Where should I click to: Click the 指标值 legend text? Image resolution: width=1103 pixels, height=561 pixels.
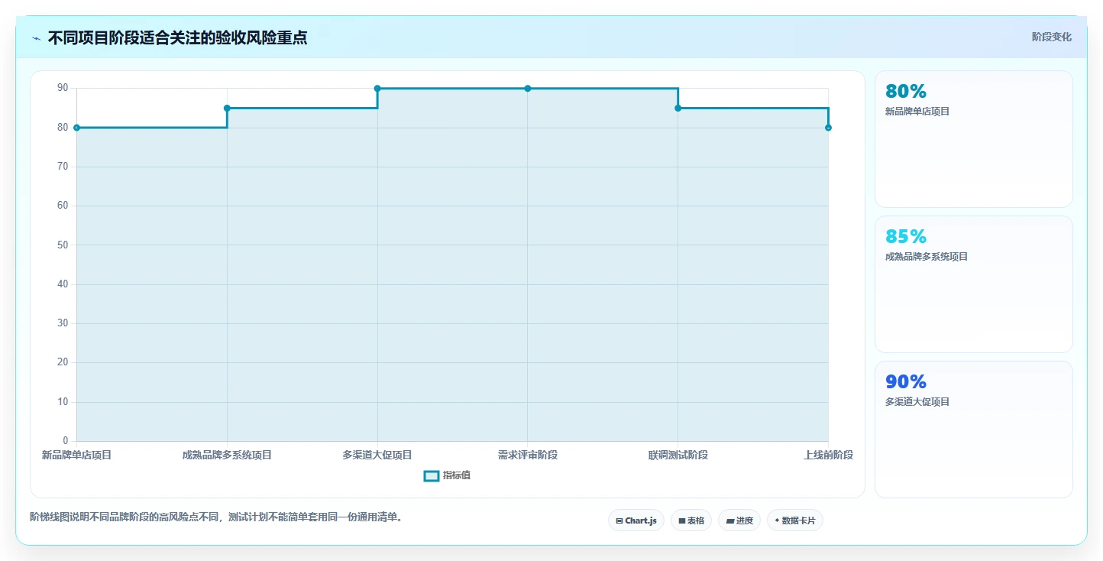(x=457, y=475)
